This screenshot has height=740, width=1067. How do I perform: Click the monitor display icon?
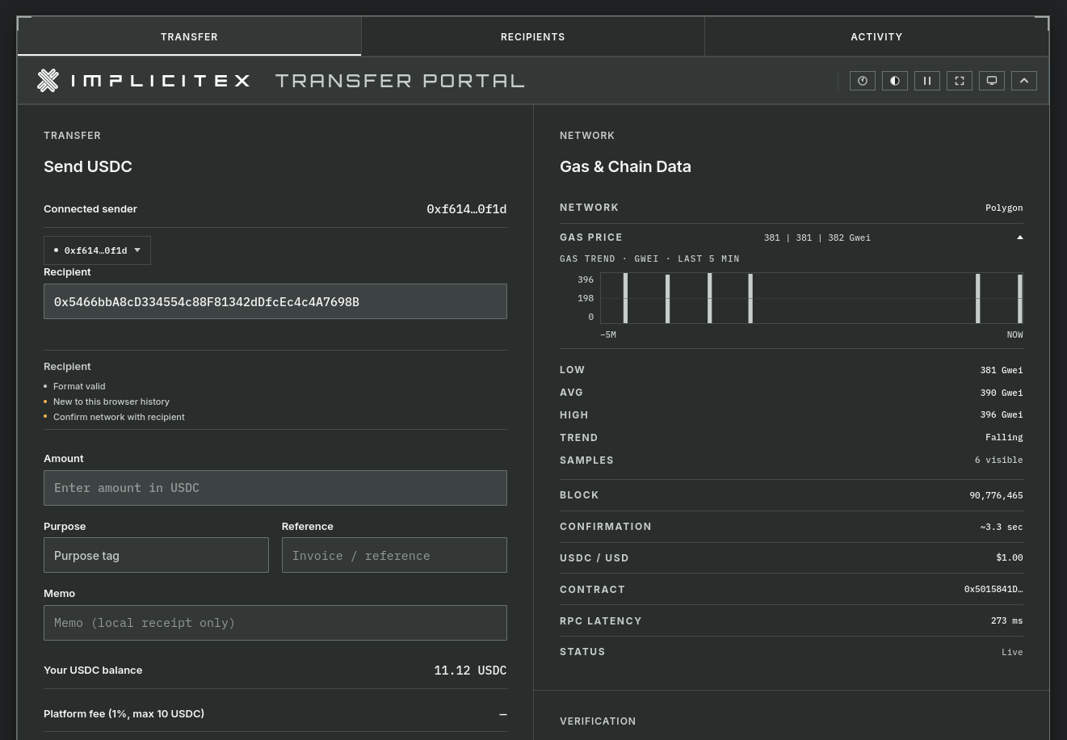[x=992, y=81]
